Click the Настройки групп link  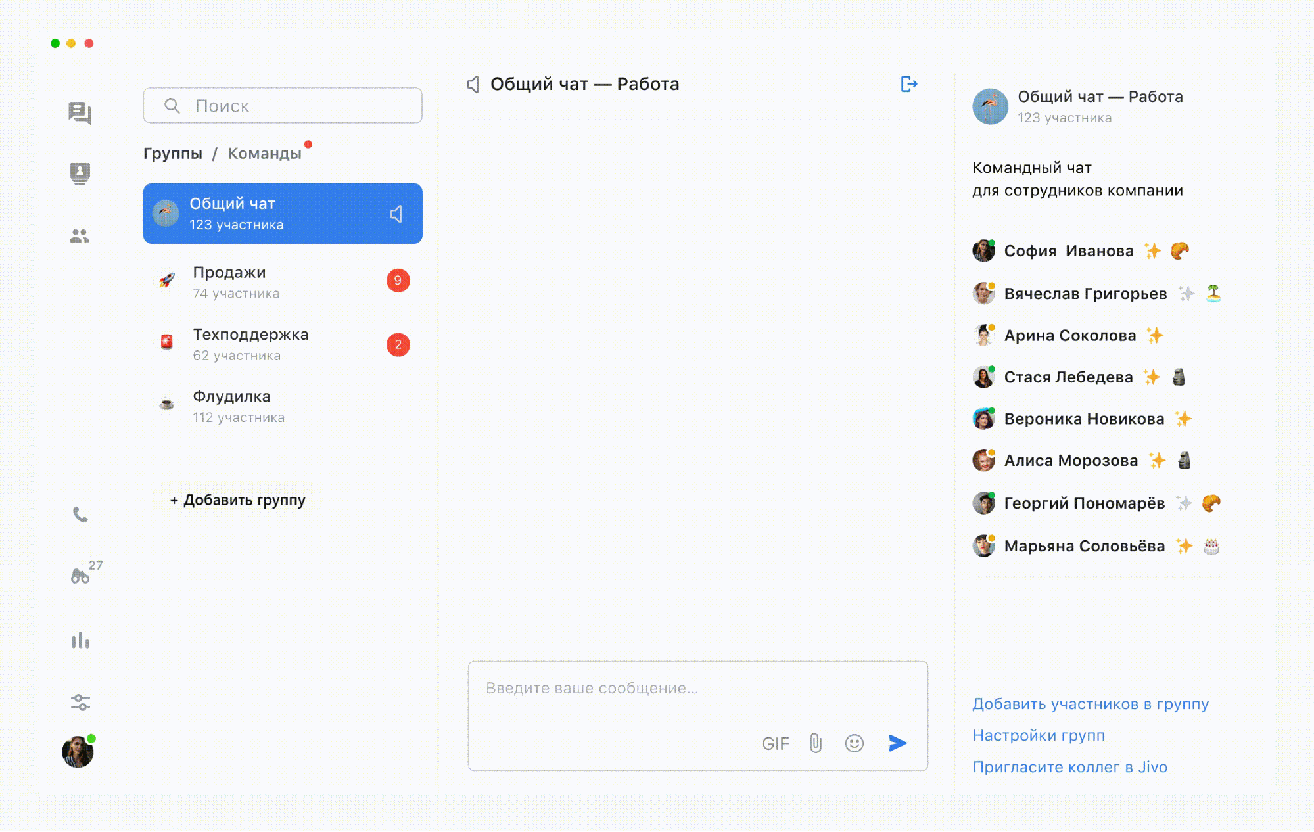tap(1039, 735)
